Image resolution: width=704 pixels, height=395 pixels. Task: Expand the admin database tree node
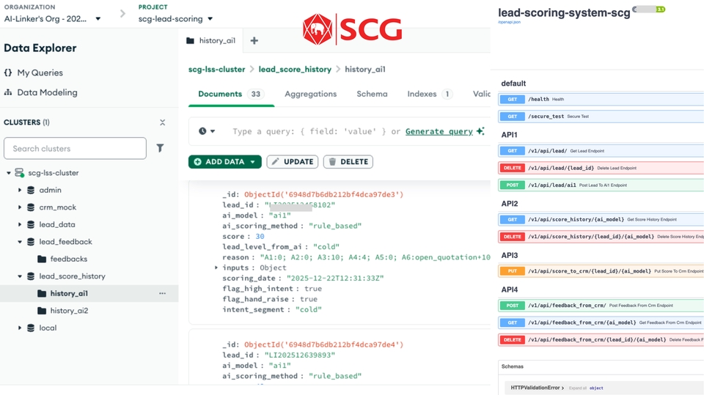coord(20,190)
